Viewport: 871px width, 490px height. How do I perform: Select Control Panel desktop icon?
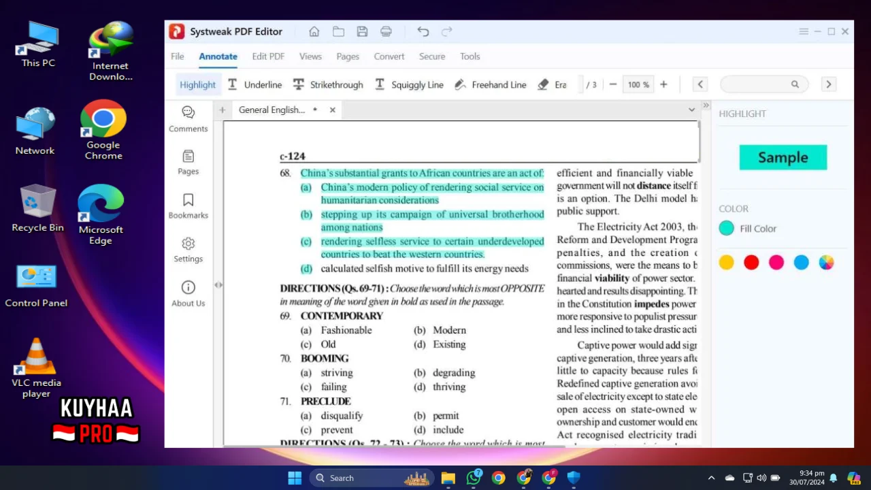36,286
